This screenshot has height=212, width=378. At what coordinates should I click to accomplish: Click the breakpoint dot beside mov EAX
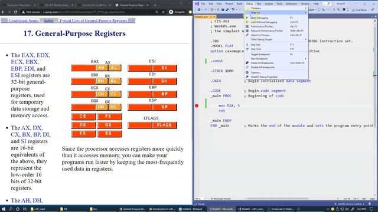[197, 105]
